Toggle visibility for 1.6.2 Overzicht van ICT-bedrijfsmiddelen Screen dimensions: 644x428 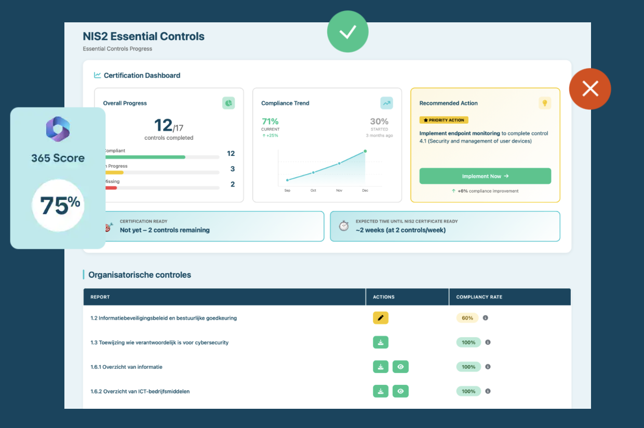[x=400, y=391]
